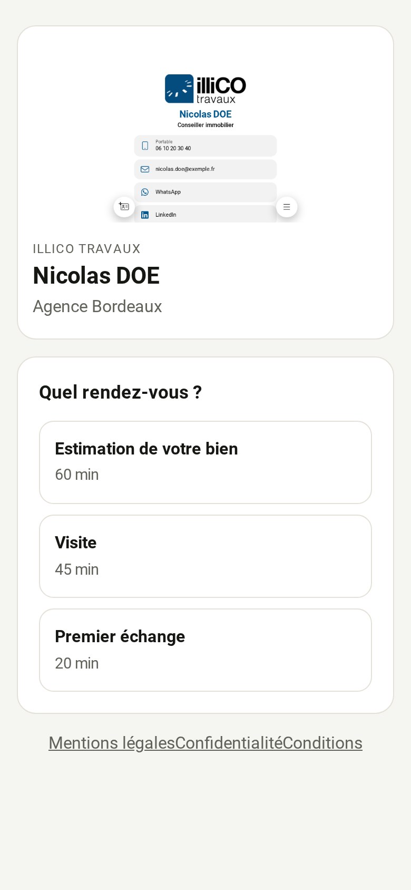Pick the Premier échange 20 min option
The image size is (411, 890).
pos(205,650)
